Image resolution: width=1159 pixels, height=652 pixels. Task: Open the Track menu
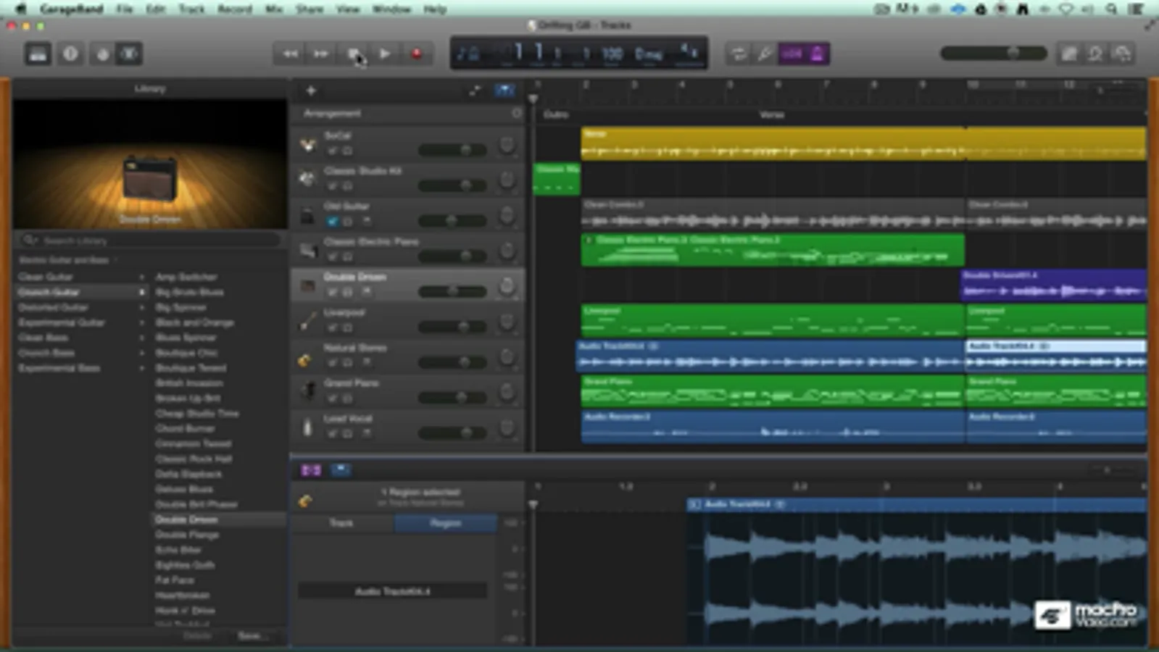(x=191, y=9)
